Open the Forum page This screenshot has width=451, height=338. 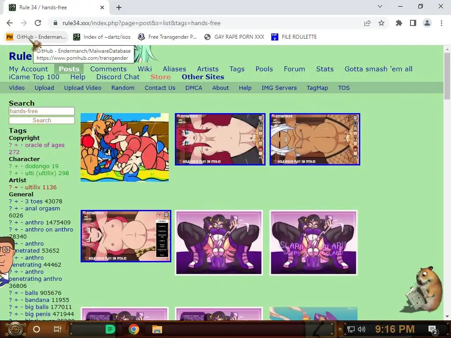[294, 69]
